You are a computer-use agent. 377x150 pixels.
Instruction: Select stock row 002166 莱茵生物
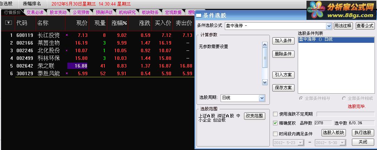98,43
